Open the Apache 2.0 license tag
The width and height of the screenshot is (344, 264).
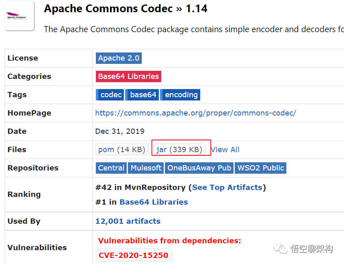tap(119, 58)
